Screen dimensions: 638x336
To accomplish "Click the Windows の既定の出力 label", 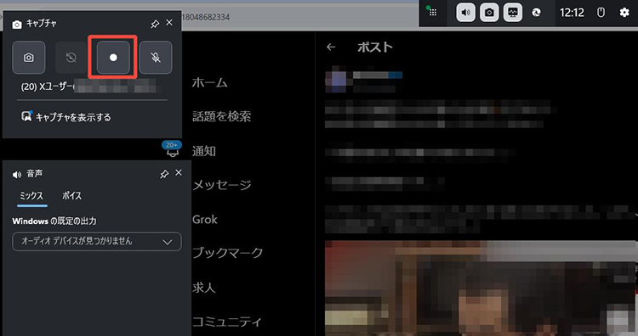I will [54, 221].
